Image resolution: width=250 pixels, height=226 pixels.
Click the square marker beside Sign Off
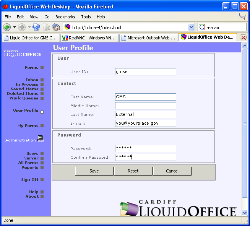(42, 180)
